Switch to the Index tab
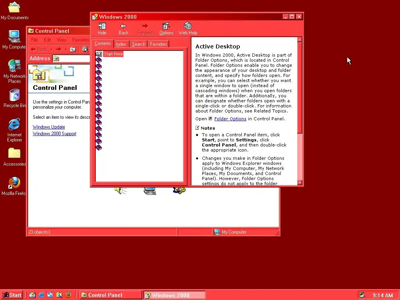 [x=121, y=44]
